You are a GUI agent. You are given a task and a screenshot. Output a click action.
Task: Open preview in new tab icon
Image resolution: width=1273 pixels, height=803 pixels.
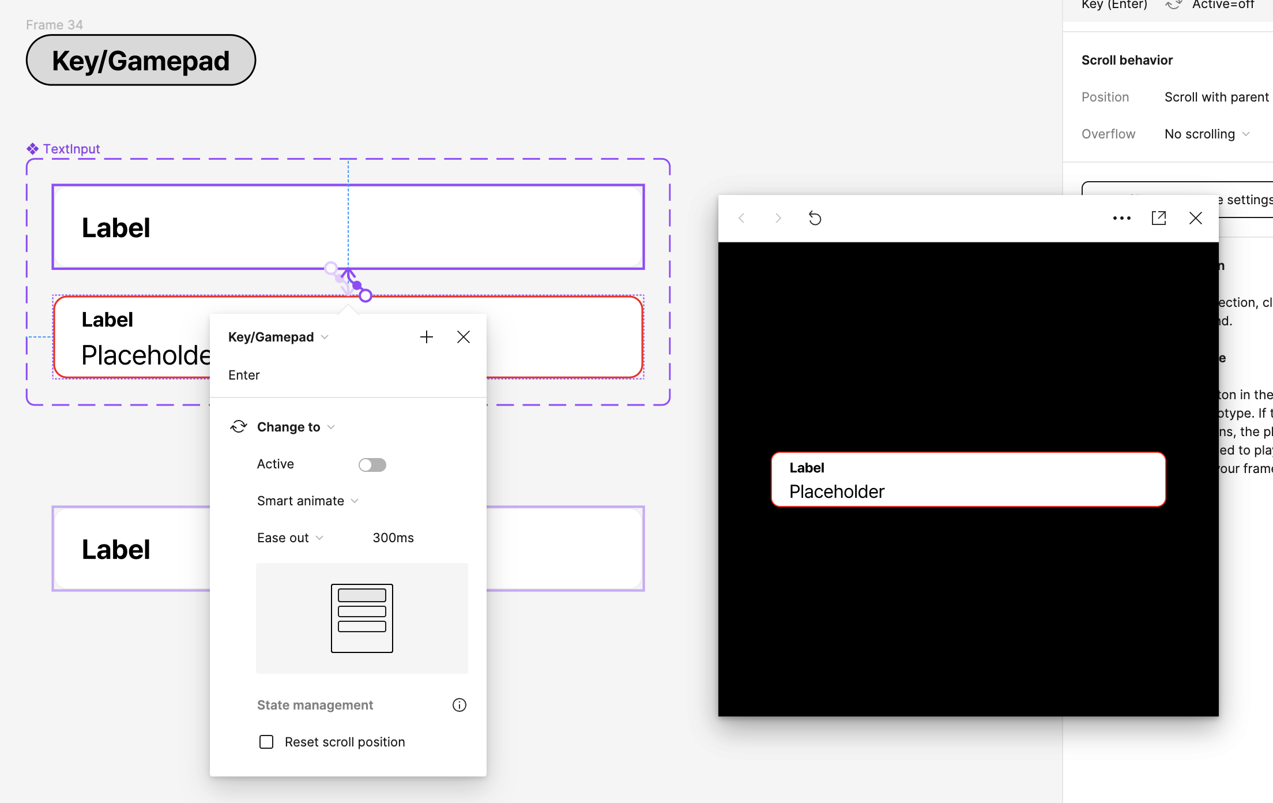point(1159,218)
